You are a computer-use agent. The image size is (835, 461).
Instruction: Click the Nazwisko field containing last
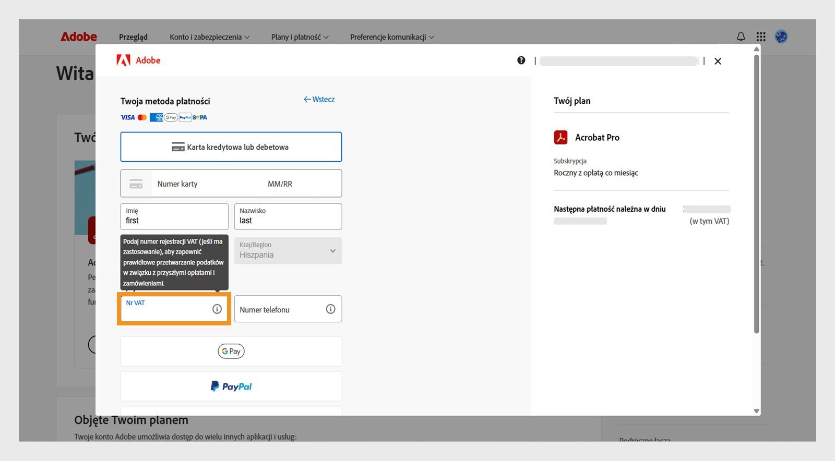point(288,216)
